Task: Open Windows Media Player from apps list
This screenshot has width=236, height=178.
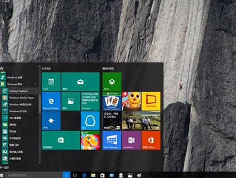Action: coord(20,98)
